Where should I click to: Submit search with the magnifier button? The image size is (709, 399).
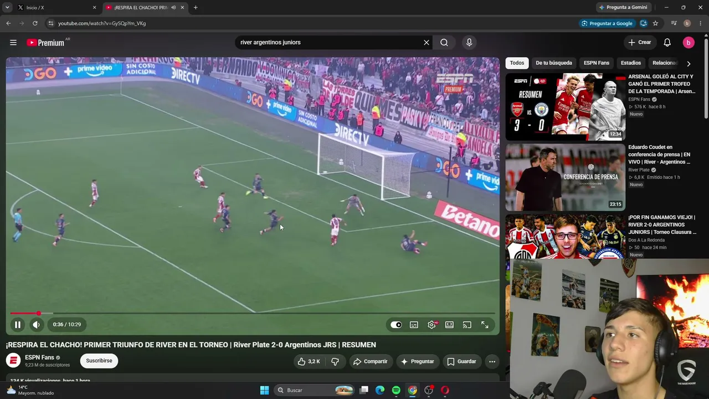444,43
